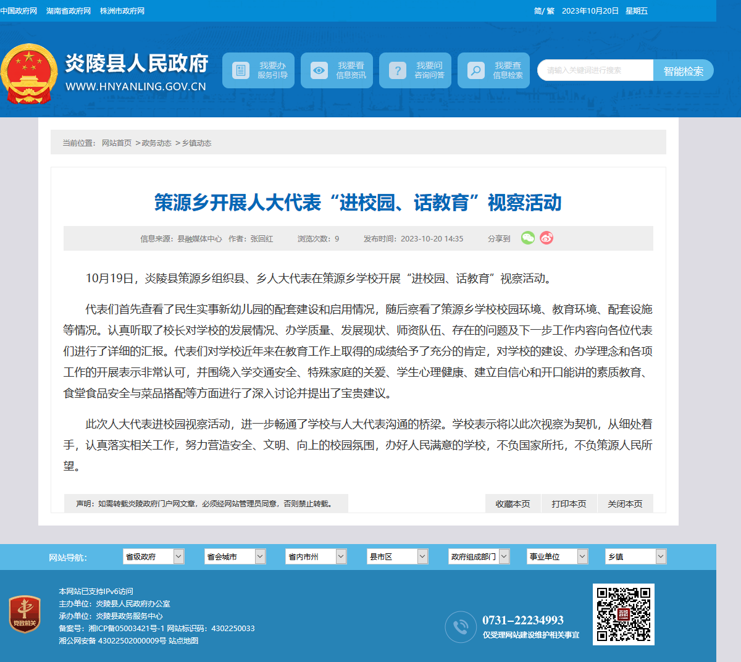Click the 打印本页 button
741x662 pixels.
click(569, 503)
